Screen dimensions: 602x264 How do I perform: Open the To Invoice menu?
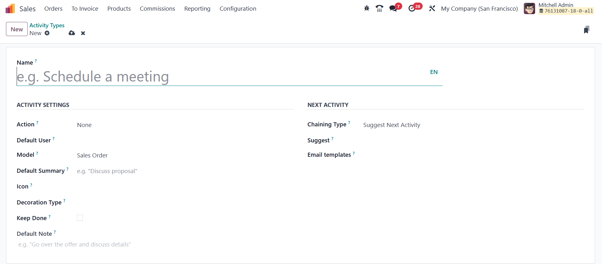pyautogui.click(x=85, y=8)
